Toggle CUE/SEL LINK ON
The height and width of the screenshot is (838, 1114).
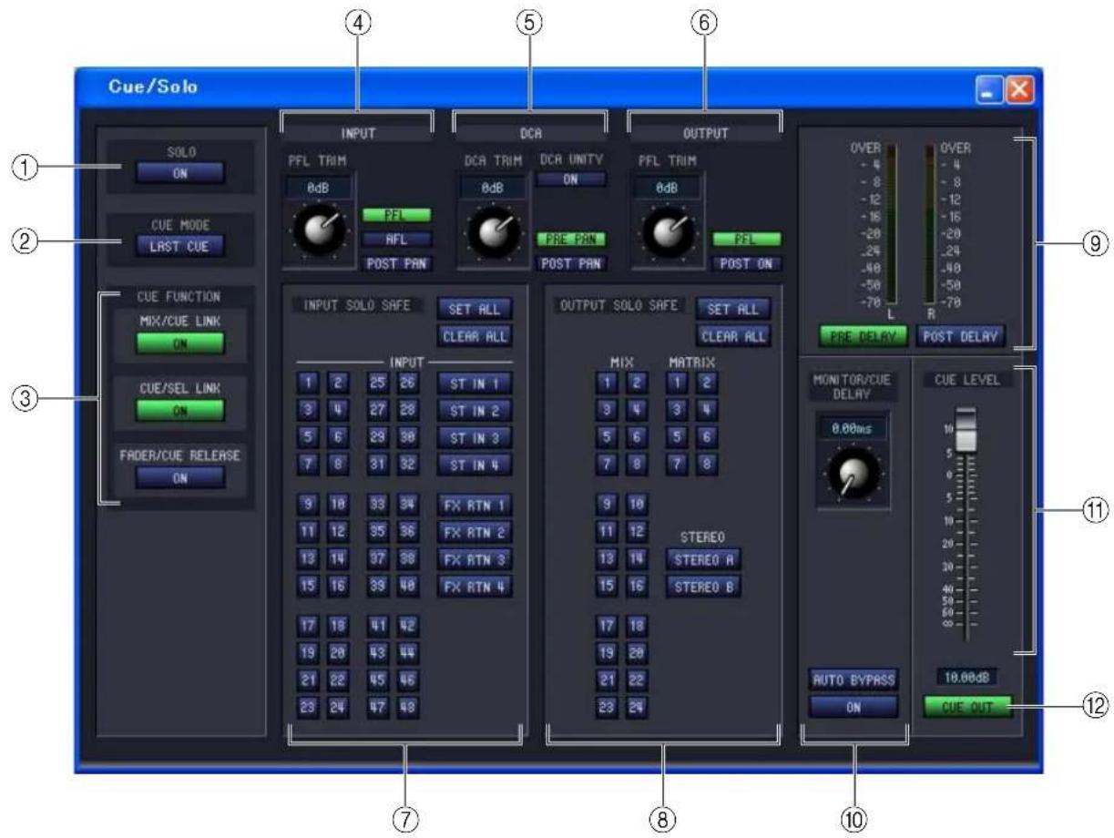179,411
